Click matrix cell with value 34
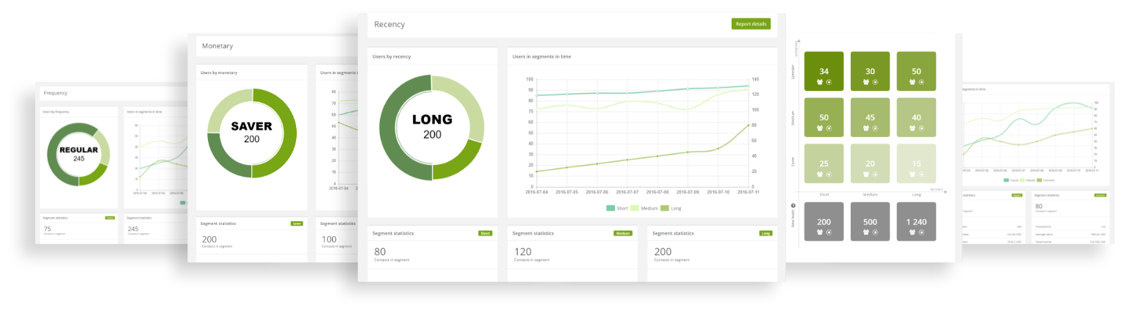This screenshot has height=313, width=1124. point(824,71)
